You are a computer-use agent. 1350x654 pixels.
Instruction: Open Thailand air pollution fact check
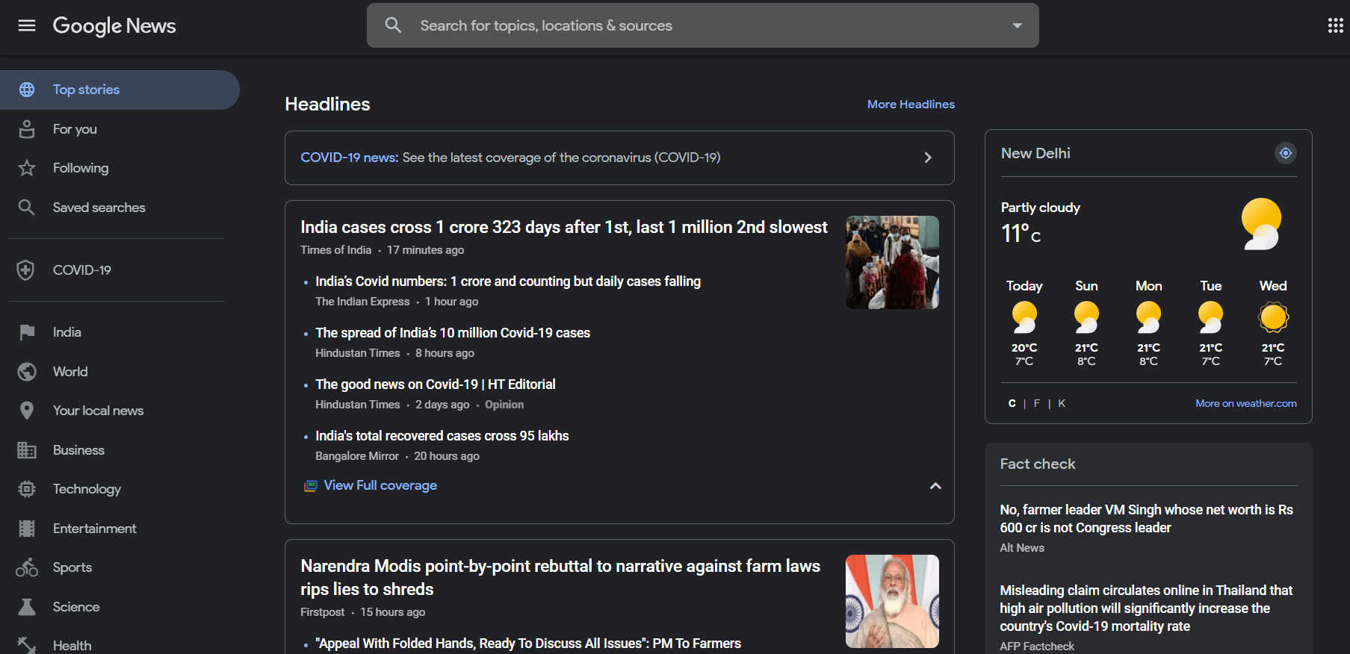coord(1146,608)
